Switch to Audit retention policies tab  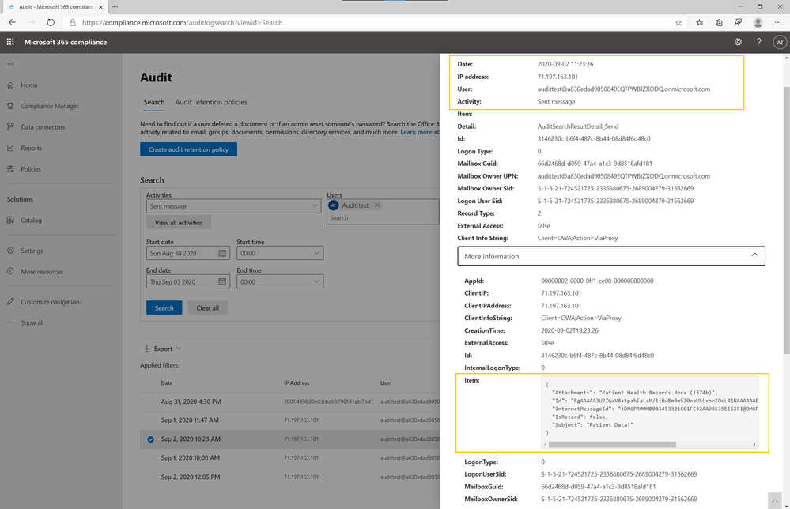(x=211, y=102)
